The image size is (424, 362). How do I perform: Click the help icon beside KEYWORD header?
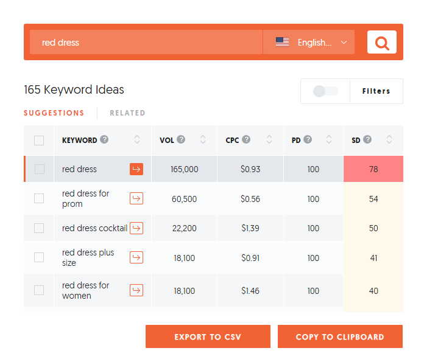click(x=105, y=139)
